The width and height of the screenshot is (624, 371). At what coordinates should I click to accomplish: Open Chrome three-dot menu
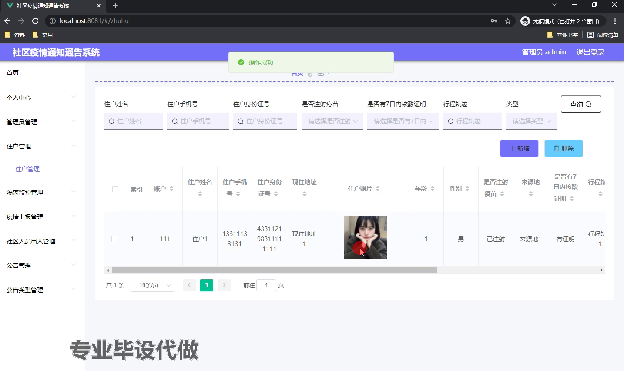pos(615,21)
